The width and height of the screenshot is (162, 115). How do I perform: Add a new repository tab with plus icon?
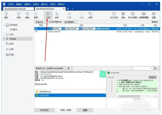pyautogui.click(x=68, y=9)
